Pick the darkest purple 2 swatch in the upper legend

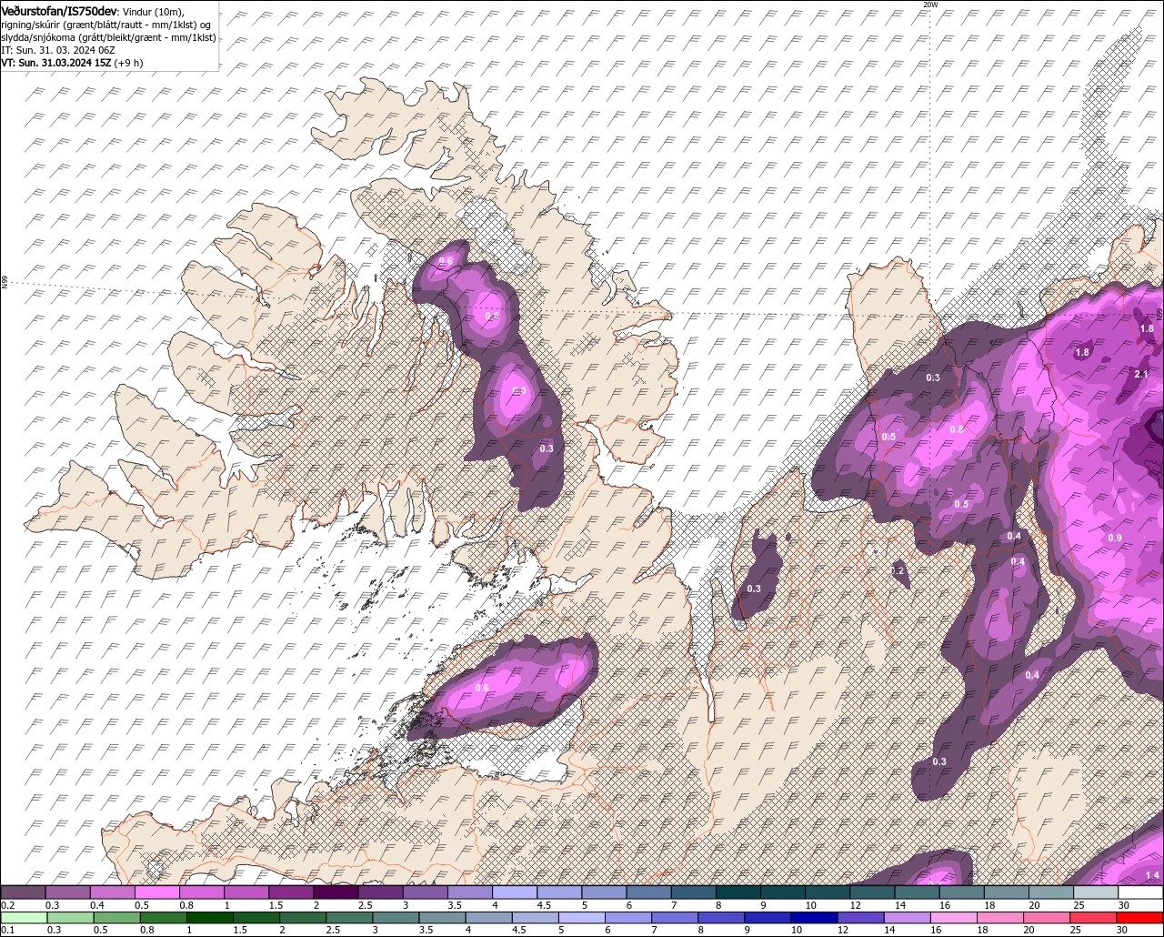(336, 892)
